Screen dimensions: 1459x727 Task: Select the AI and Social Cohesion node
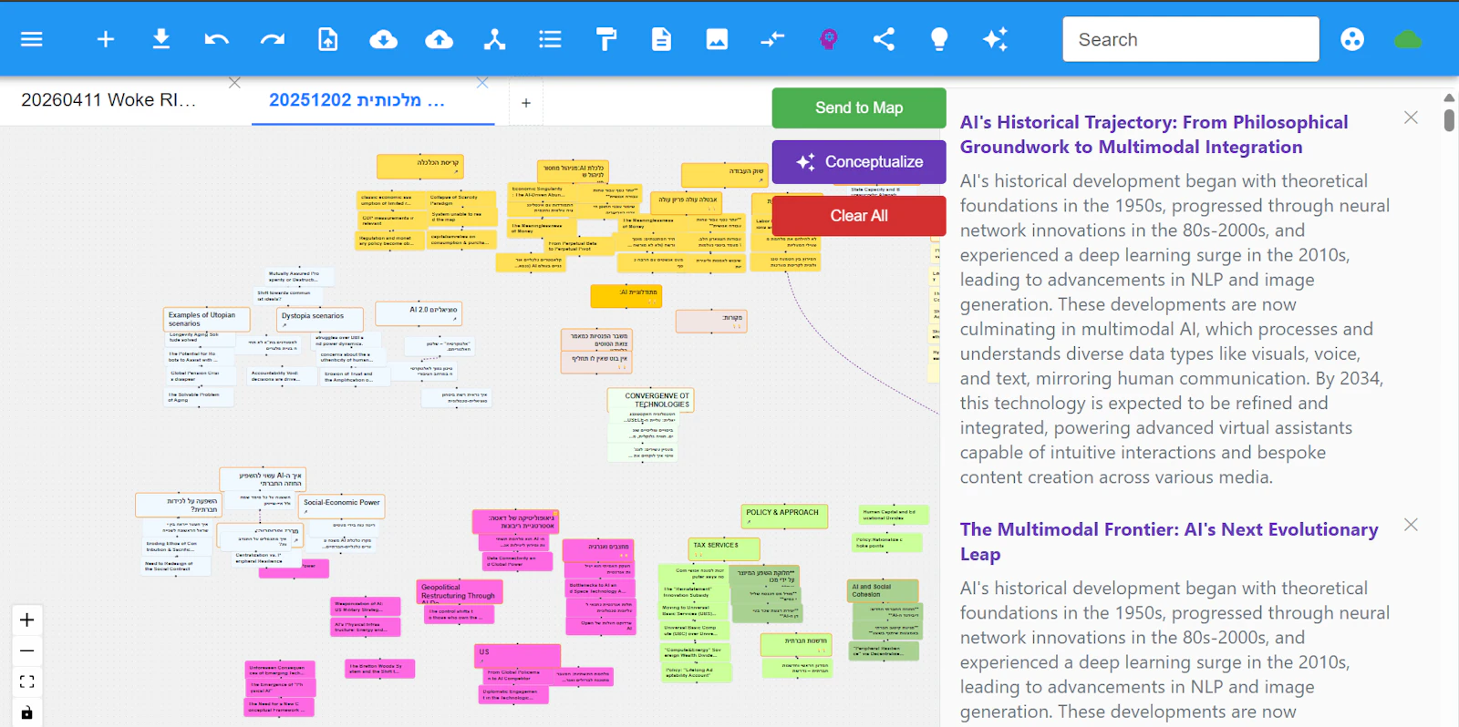883,590
